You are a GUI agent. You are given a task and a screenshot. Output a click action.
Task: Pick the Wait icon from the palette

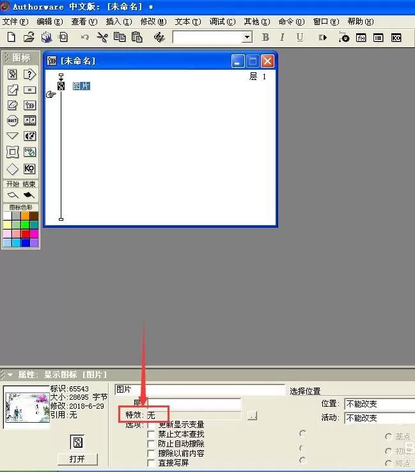click(12, 121)
